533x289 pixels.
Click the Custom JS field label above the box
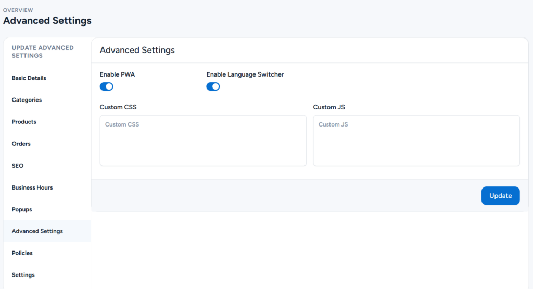click(329, 107)
